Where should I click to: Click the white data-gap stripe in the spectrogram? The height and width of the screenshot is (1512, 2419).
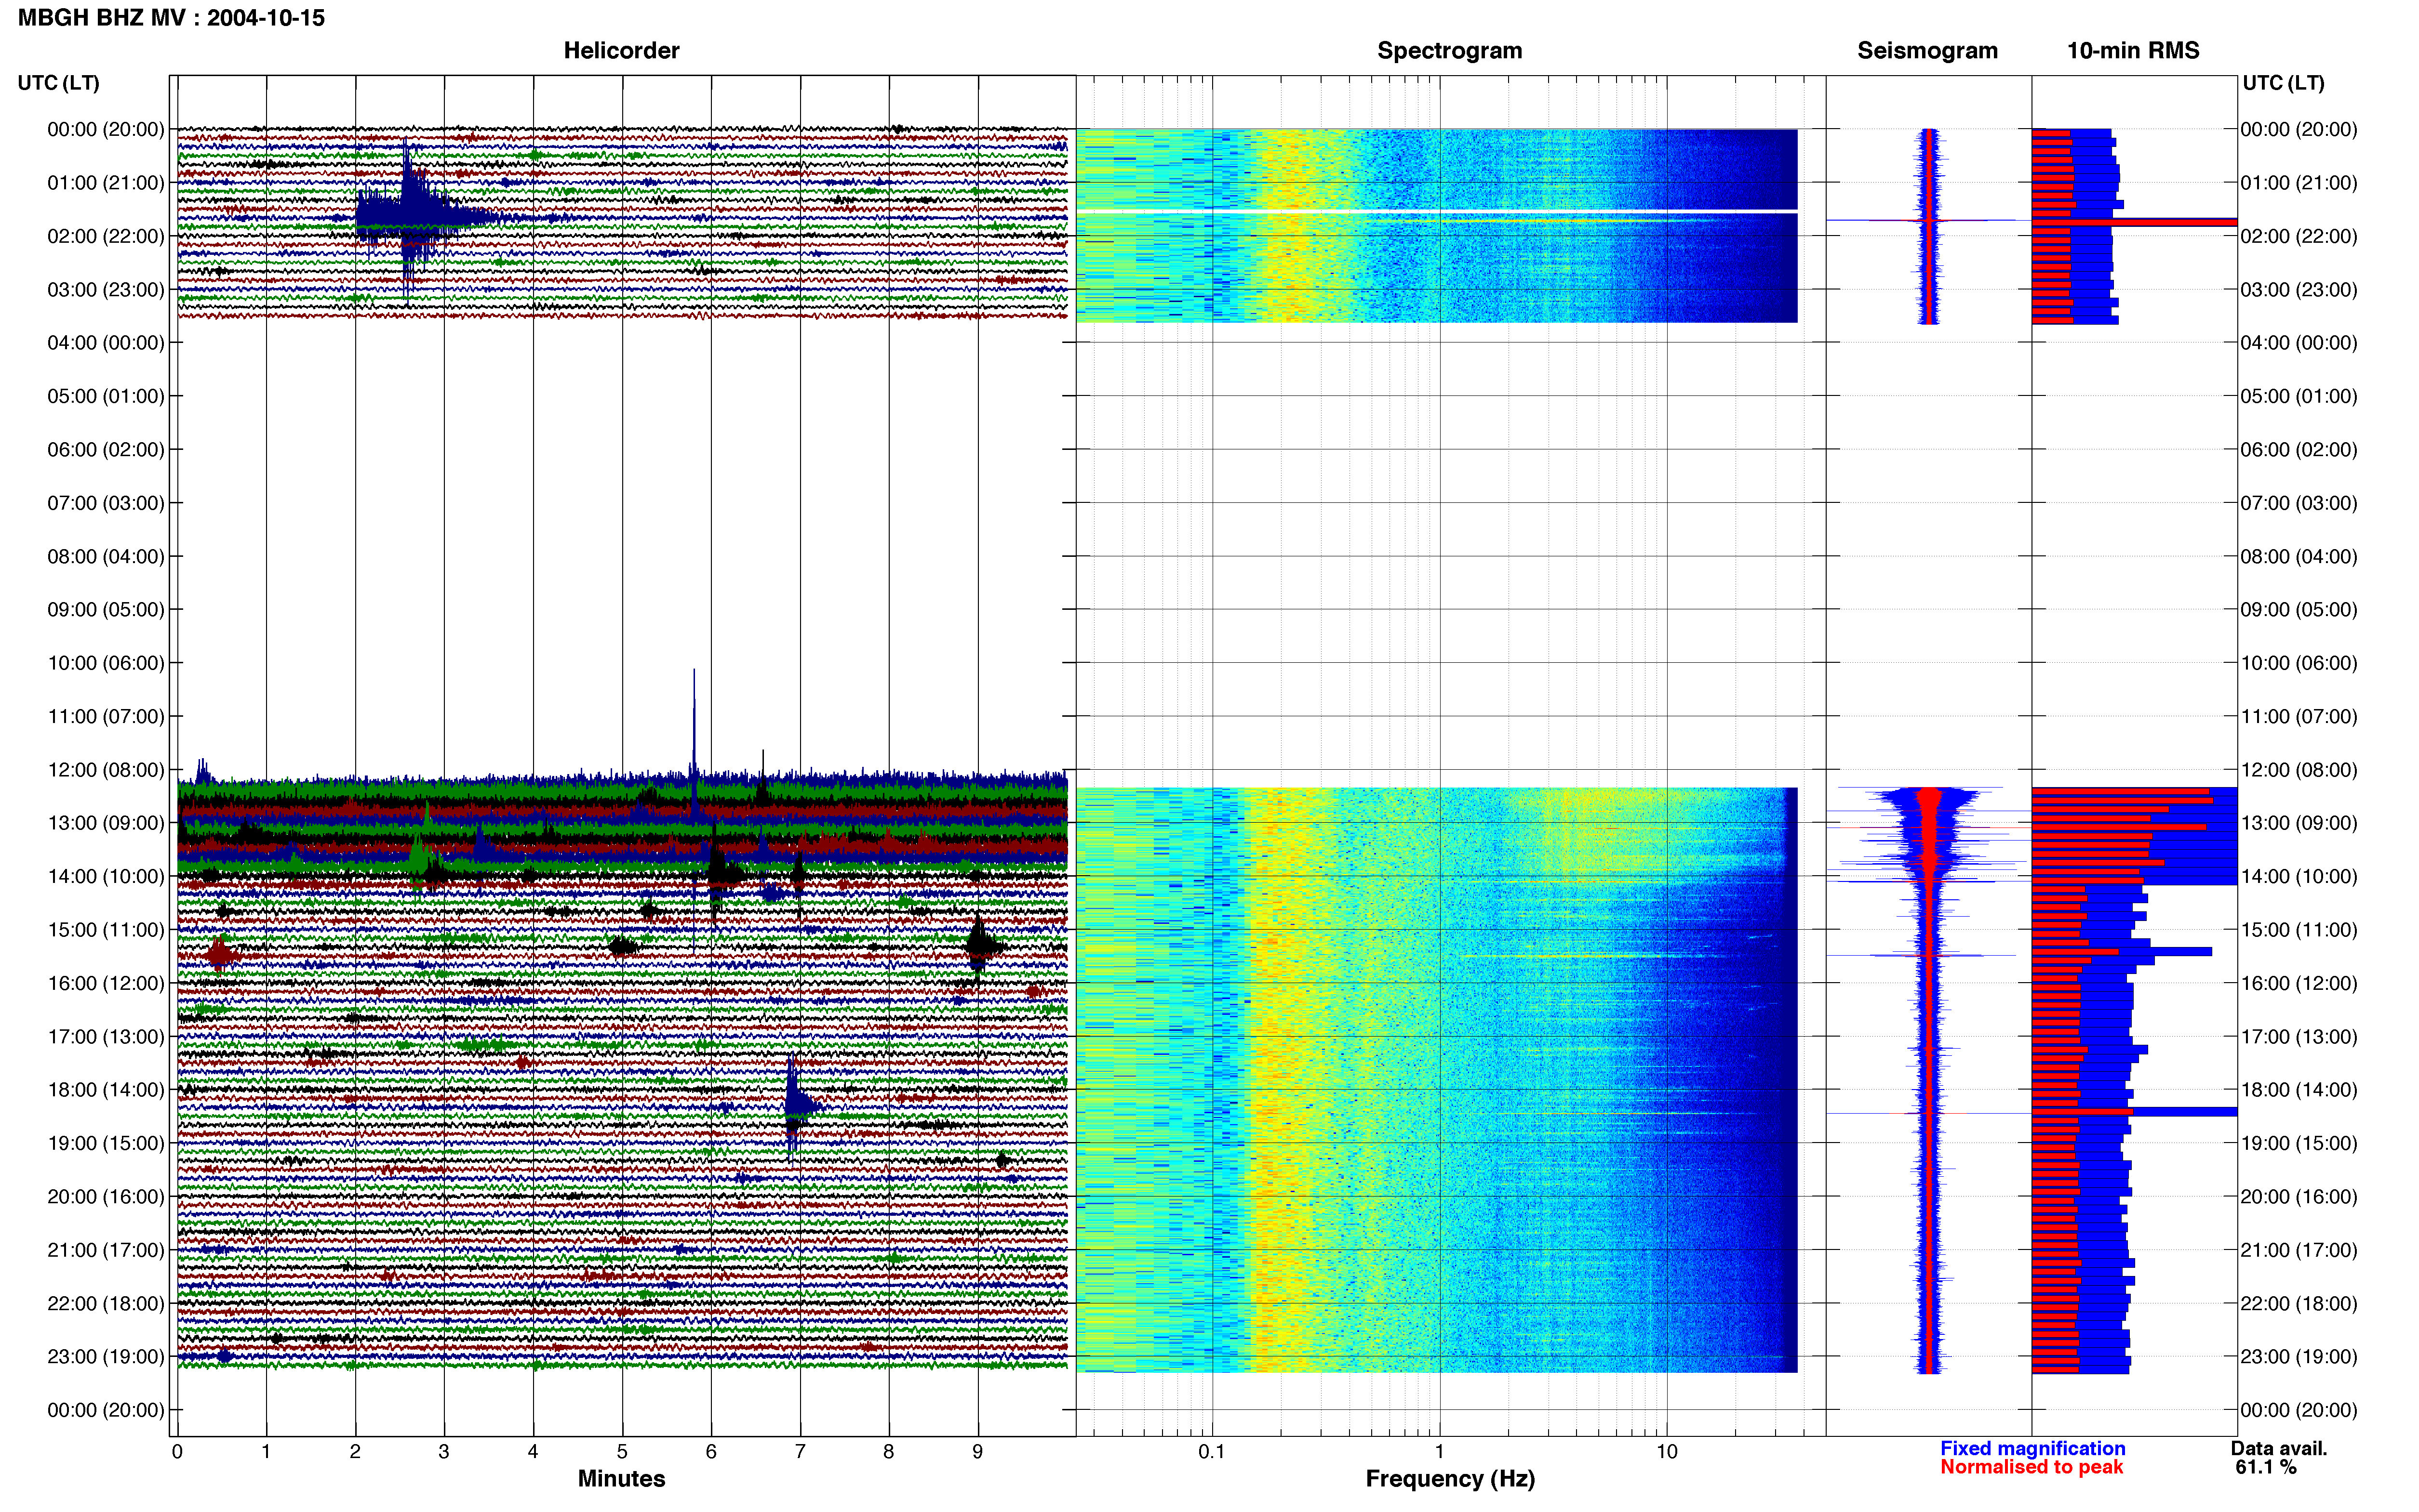pyautogui.click(x=1437, y=211)
